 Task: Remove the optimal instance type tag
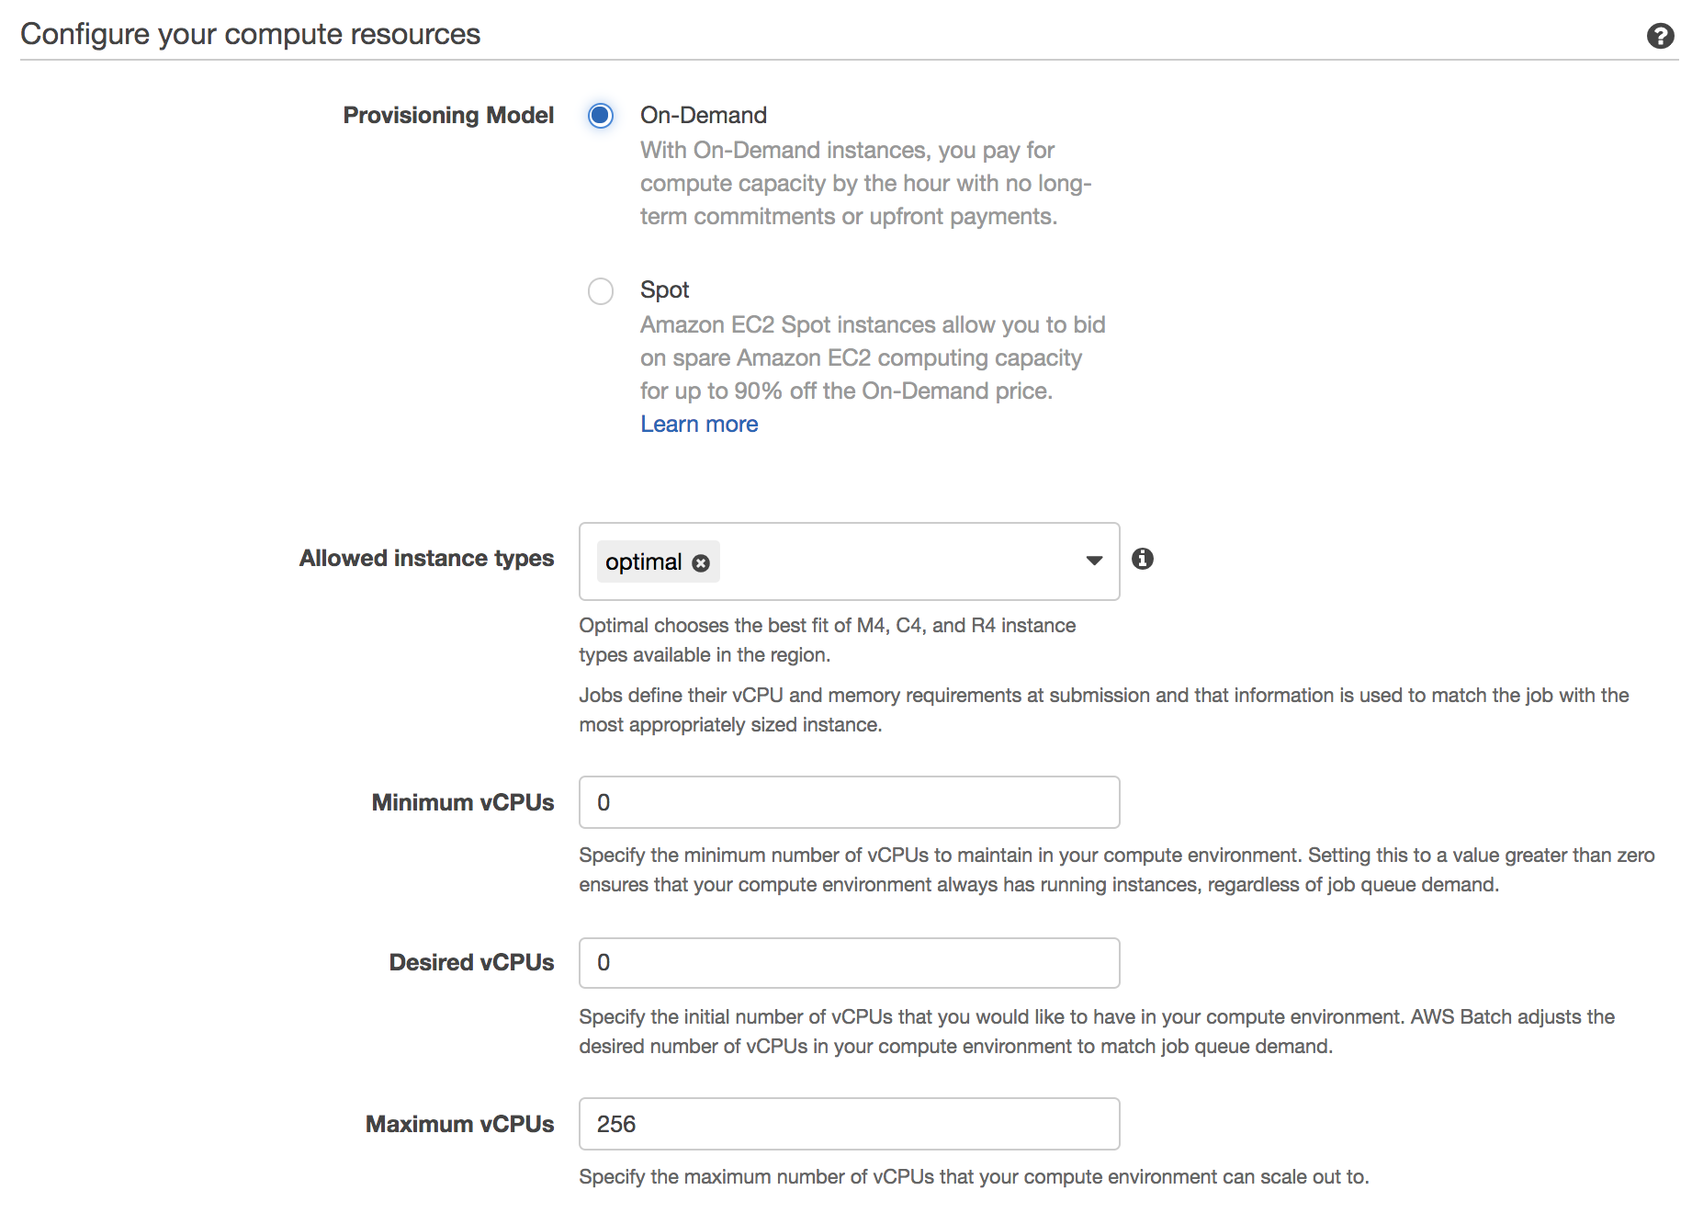(x=701, y=563)
